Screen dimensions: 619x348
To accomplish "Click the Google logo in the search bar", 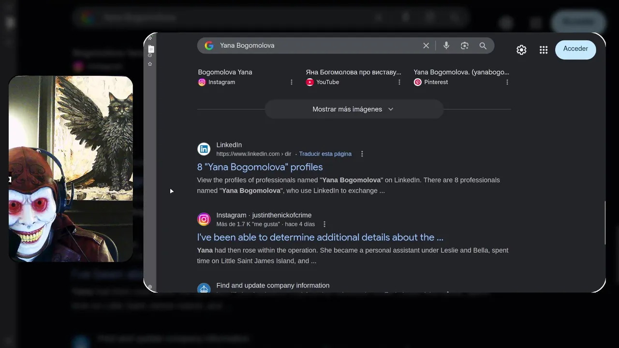I will [x=209, y=45].
